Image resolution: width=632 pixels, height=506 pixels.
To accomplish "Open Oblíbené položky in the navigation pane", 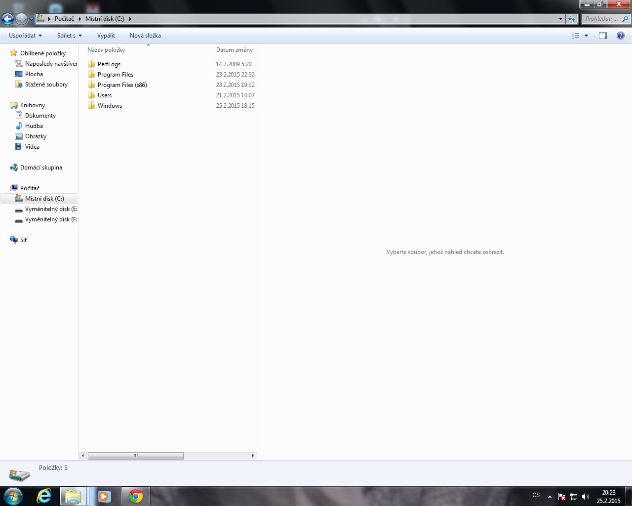I will pyautogui.click(x=43, y=53).
